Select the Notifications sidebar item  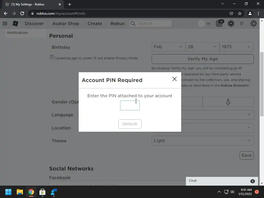pos(18,33)
